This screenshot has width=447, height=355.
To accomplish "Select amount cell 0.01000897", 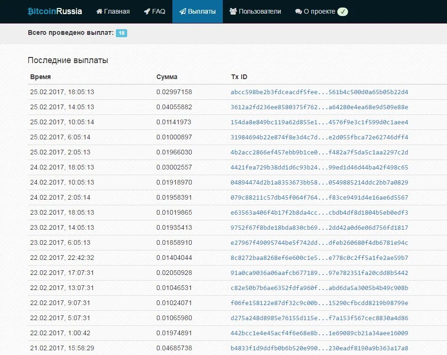I will 174,137.
